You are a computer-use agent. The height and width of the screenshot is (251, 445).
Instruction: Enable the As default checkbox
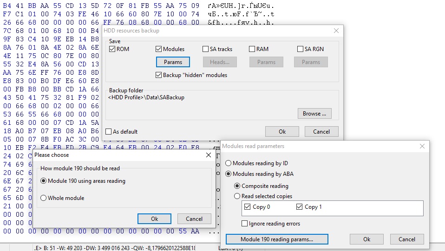click(x=109, y=132)
